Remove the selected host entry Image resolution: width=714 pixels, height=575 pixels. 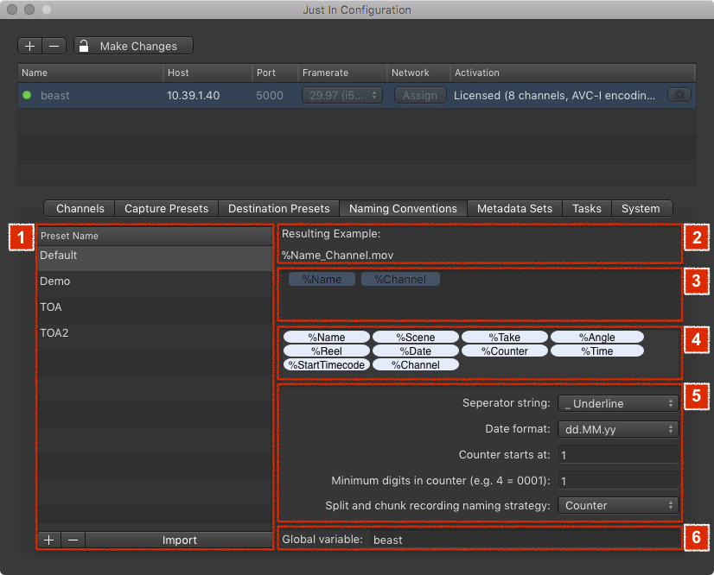[54, 46]
